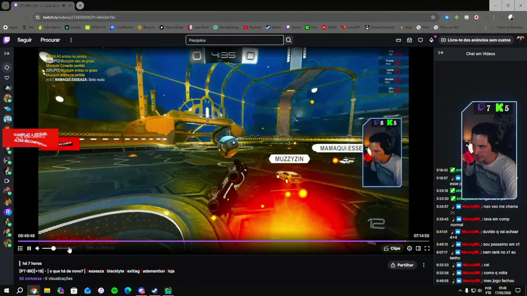Open the user avatar menu
The width and height of the screenshot is (527, 296).
[520, 40]
